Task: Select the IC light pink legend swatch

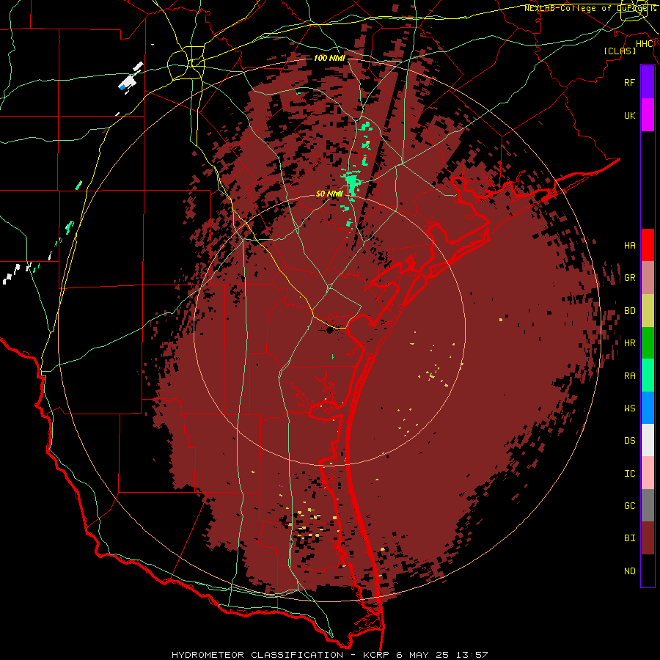Action: coord(648,473)
